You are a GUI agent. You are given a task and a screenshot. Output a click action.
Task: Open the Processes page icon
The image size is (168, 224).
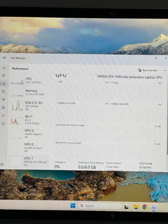tap(4, 76)
